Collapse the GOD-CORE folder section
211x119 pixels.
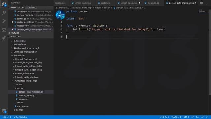(31, 37)
